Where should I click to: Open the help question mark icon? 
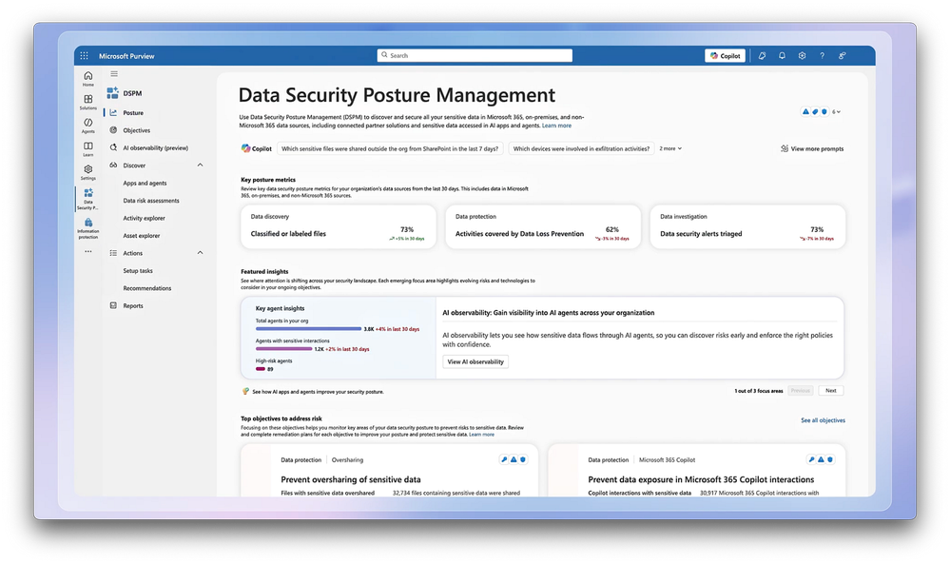click(823, 56)
